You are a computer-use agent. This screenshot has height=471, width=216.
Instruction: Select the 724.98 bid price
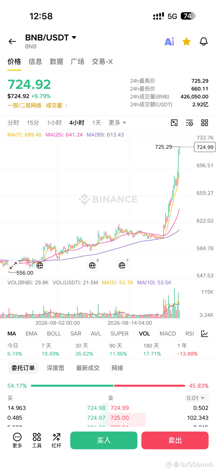point(96,408)
